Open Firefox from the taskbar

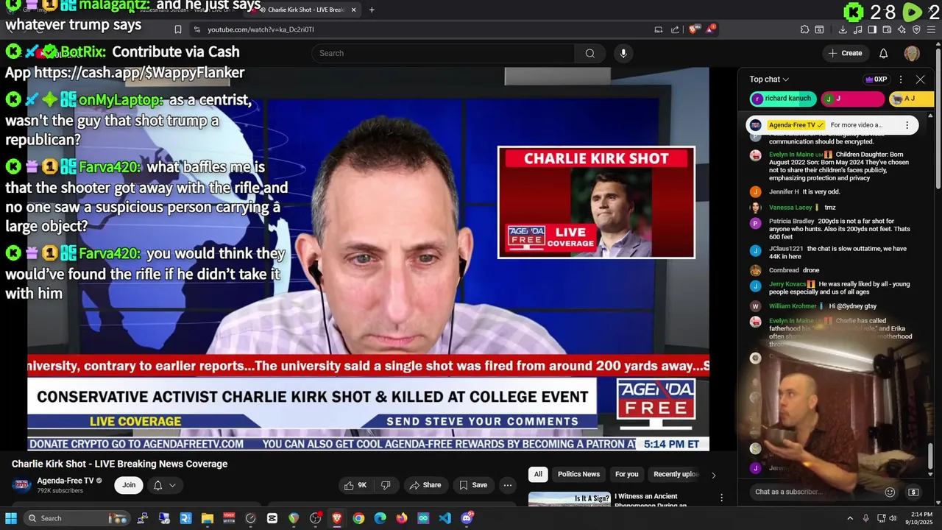pyautogui.click(x=401, y=518)
